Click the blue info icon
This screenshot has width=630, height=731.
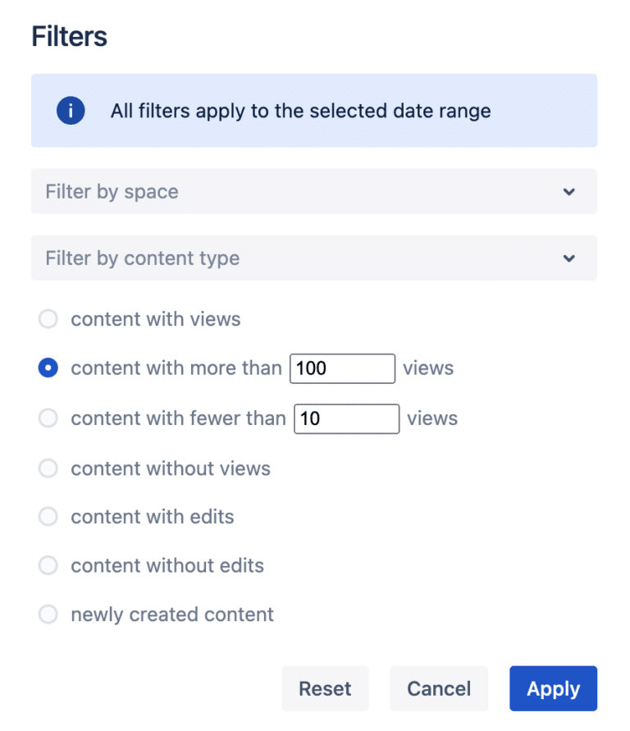pos(70,111)
